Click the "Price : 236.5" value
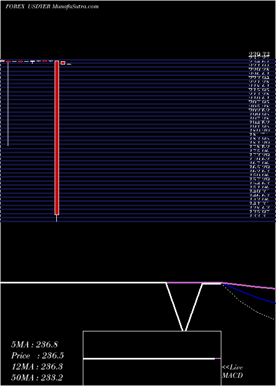 pyautogui.click(x=38, y=356)
